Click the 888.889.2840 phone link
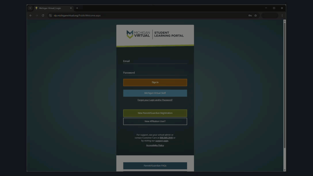313x176 pixels. tap(166, 138)
